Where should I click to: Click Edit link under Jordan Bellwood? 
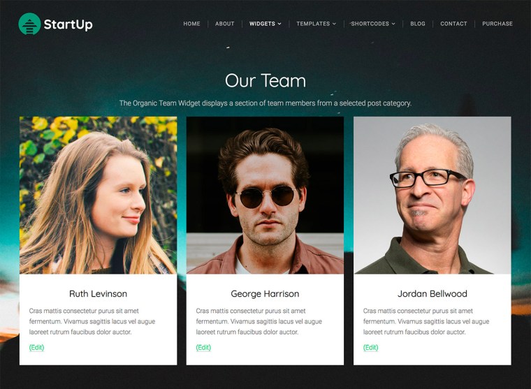(370, 347)
